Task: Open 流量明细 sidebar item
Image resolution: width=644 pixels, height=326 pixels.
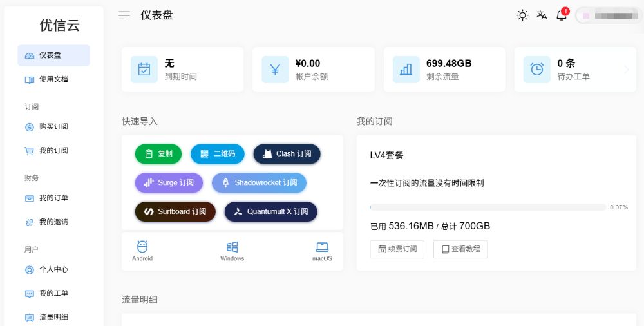Action: click(54, 318)
